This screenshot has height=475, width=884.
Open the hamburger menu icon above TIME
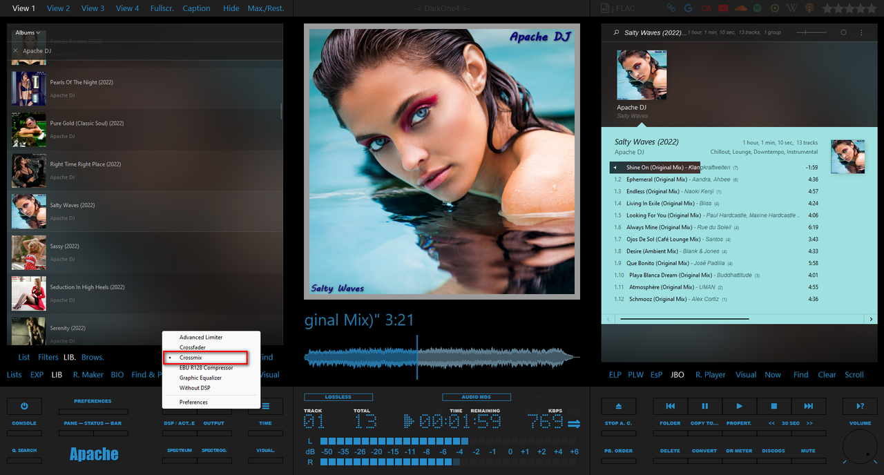coord(265,406)
